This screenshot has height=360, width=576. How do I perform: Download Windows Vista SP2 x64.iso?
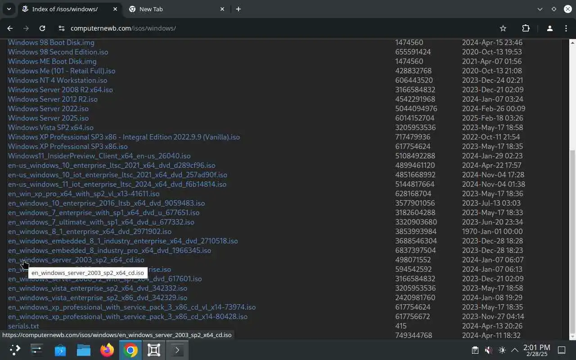[51, 127]
